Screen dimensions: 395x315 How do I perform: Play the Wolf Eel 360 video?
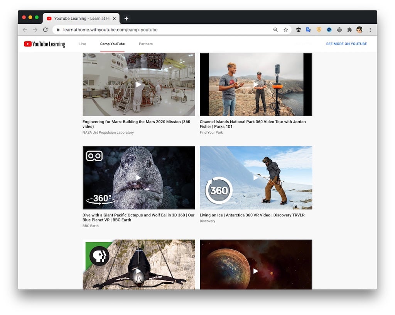(138, 178)
